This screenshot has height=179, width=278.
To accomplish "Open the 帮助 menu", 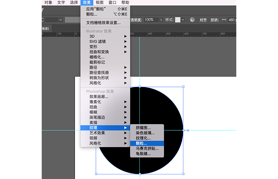I will (125, 2).
